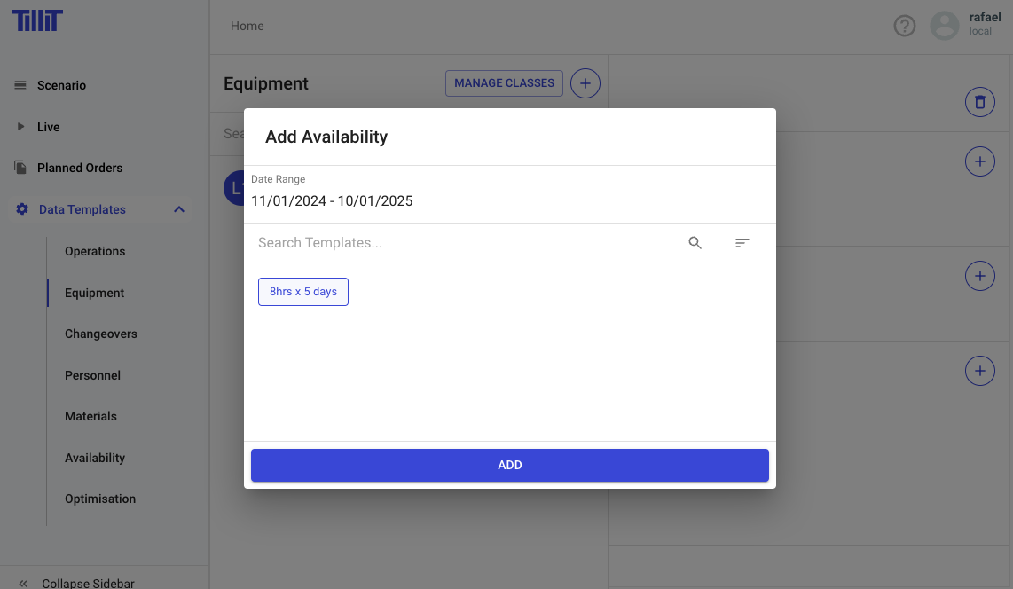Collapse the Data Templates section chevron
1013x589 pixels.
[179, 209]
